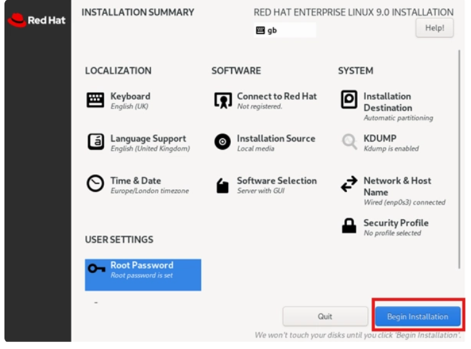Open the Installation Source disc icon
Screen dimensions: 471x349
click(223, 141)
